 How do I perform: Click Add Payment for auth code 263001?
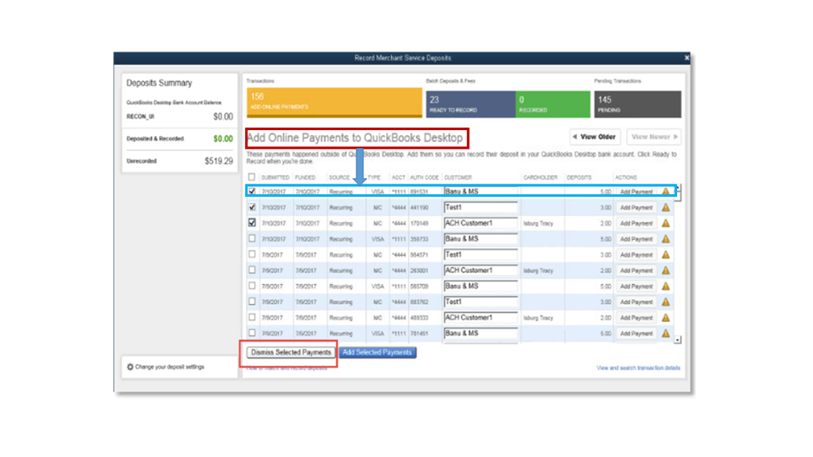pyautogui.click(x=636, y=271)
